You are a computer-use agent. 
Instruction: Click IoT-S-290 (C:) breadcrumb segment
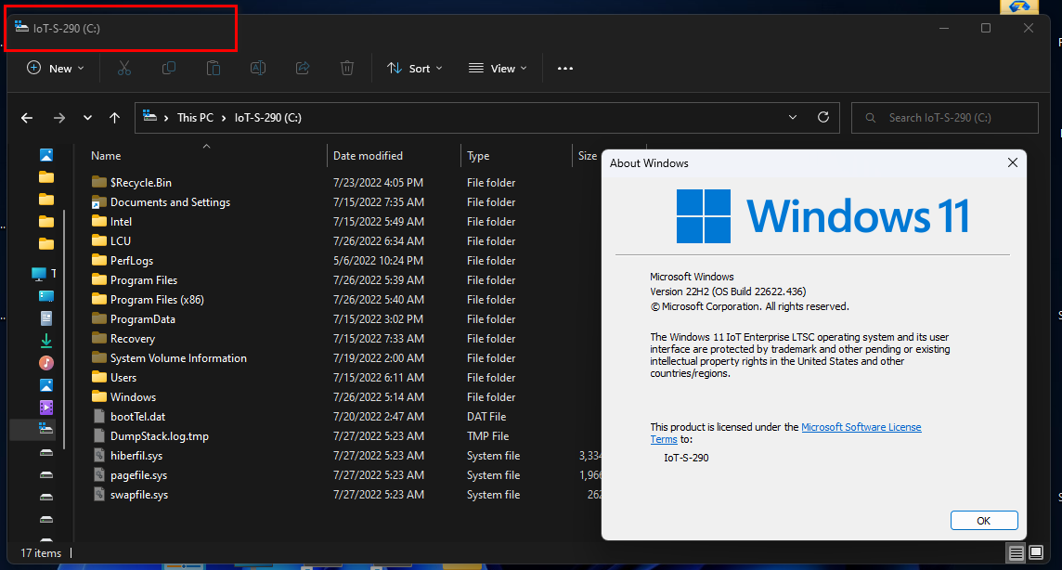pos(268,118)
